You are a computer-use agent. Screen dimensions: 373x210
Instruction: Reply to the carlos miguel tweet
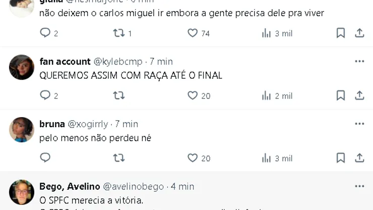click(x=45, y=33)
